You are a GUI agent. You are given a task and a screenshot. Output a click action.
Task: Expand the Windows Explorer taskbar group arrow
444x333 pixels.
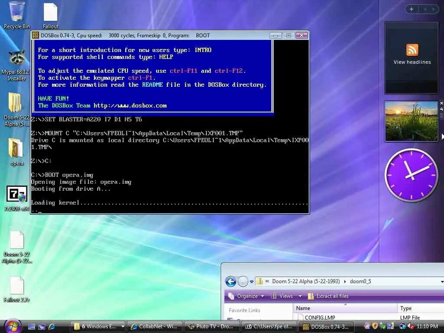[x=123, y=326]
